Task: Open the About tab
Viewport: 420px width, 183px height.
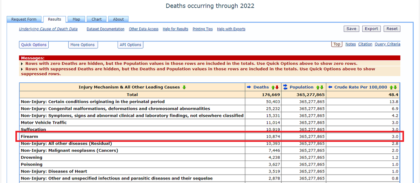Action: [x=118, y=19]
